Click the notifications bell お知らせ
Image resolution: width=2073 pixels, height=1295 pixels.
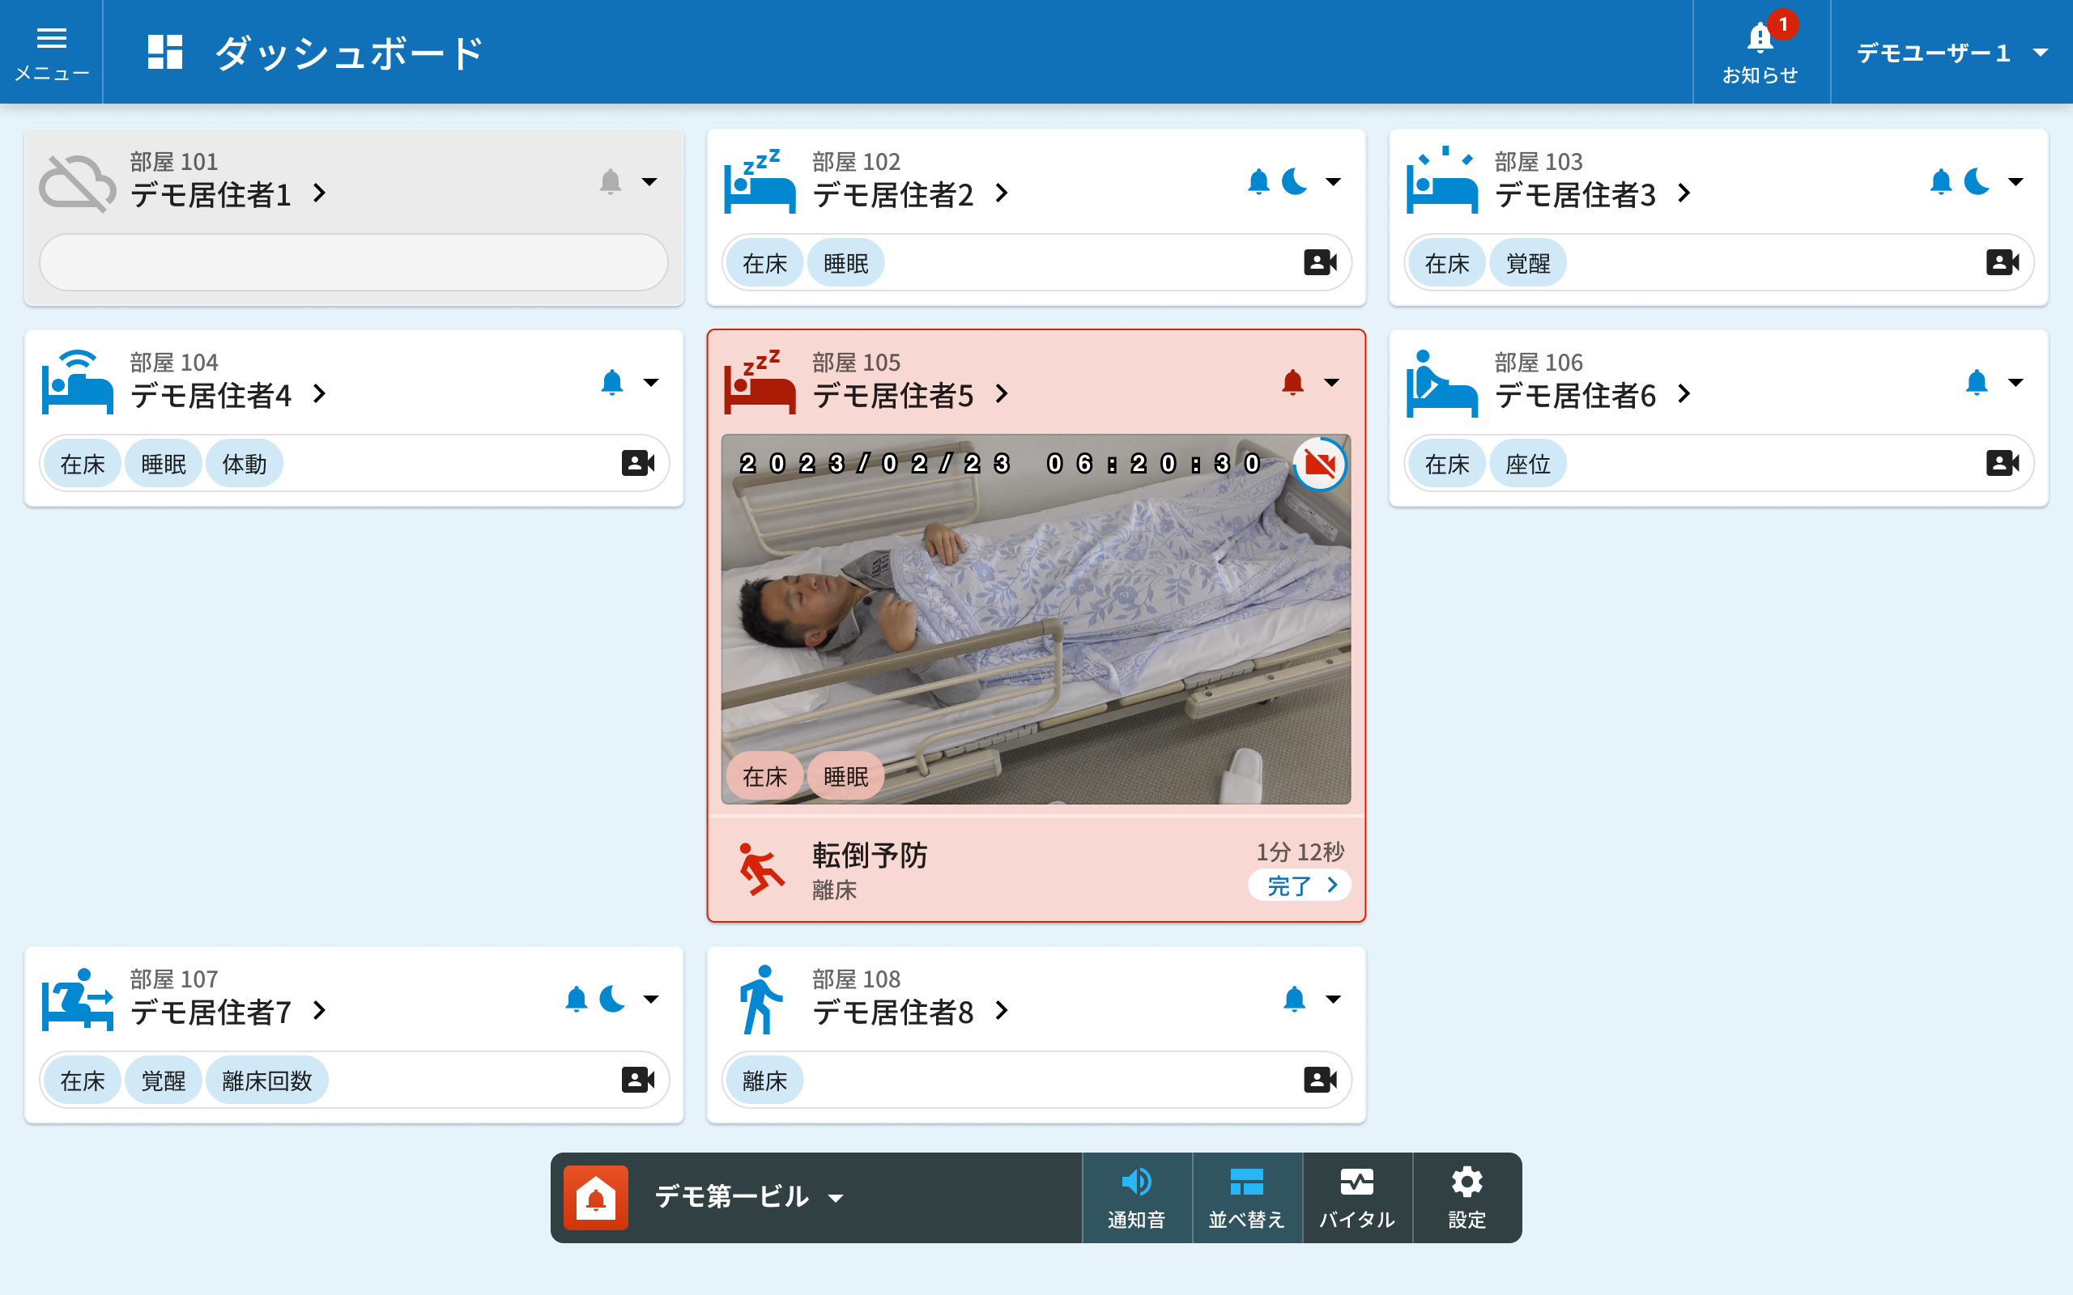(1760, 51)
